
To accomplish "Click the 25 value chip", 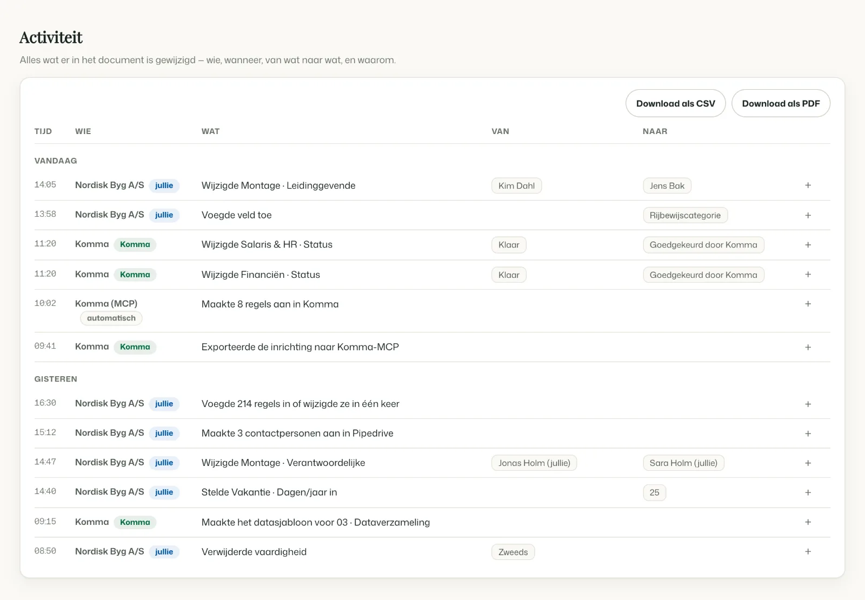I will click(x=654, y=492).
